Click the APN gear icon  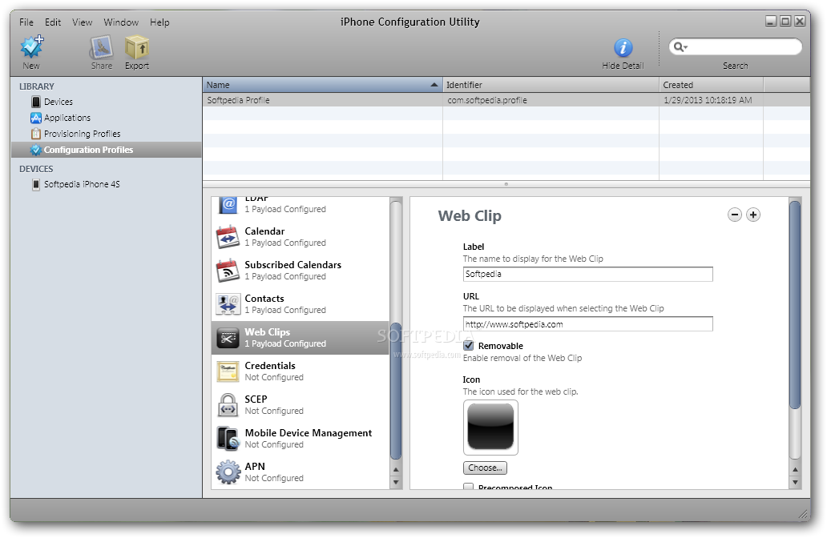tap(228, 472)
